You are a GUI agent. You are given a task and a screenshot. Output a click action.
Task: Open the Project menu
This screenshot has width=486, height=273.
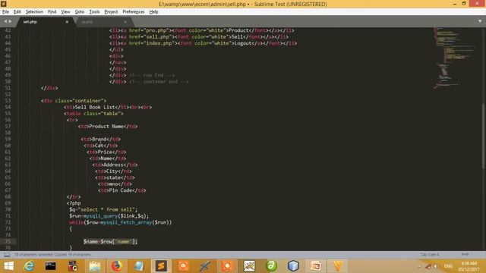(x=111, y=12)
